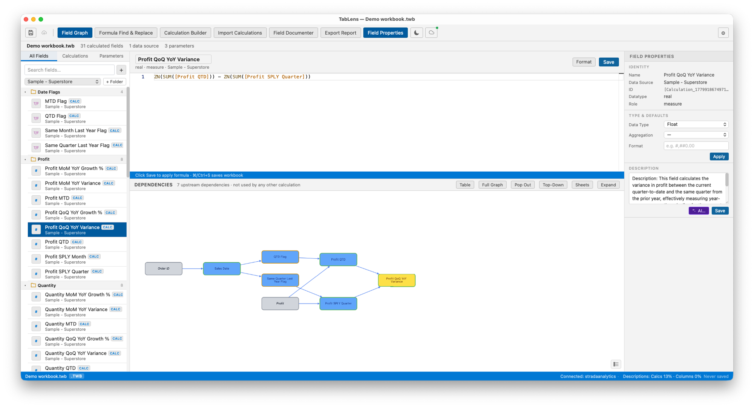
Task: Open the Aggregation dropdown
Action: click(696, 135)
